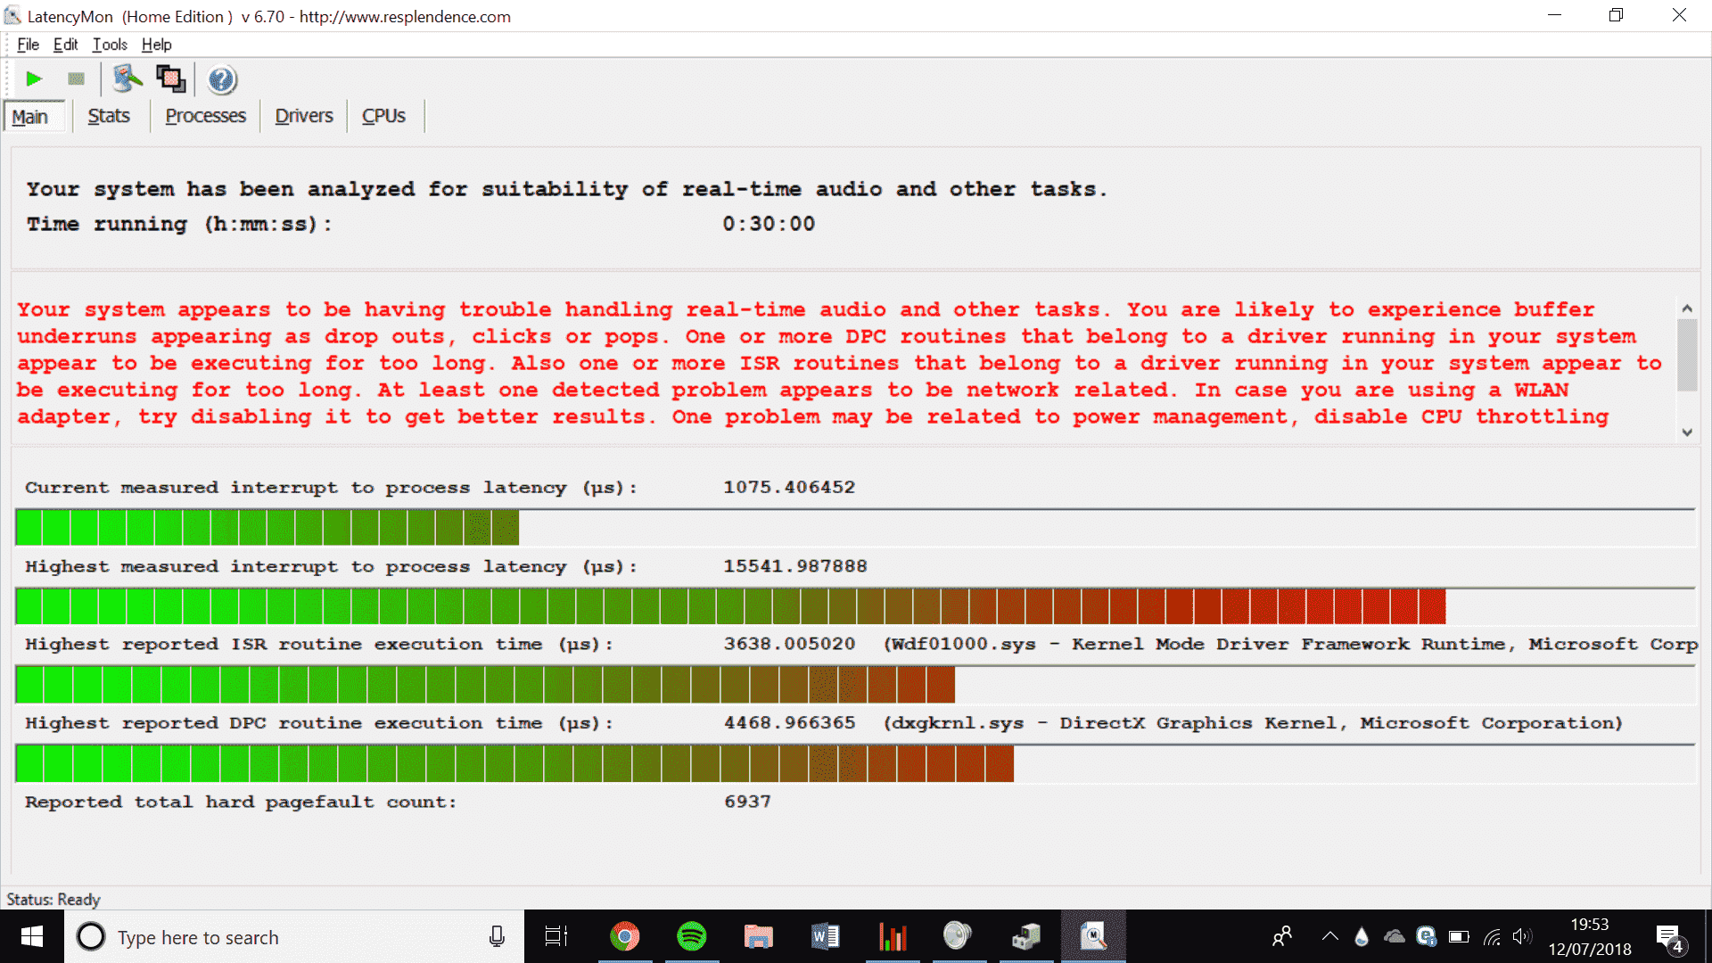Click the dxgkrnl.sys driver description text
Viewport: 1712px width, 963px height.
1253,723
